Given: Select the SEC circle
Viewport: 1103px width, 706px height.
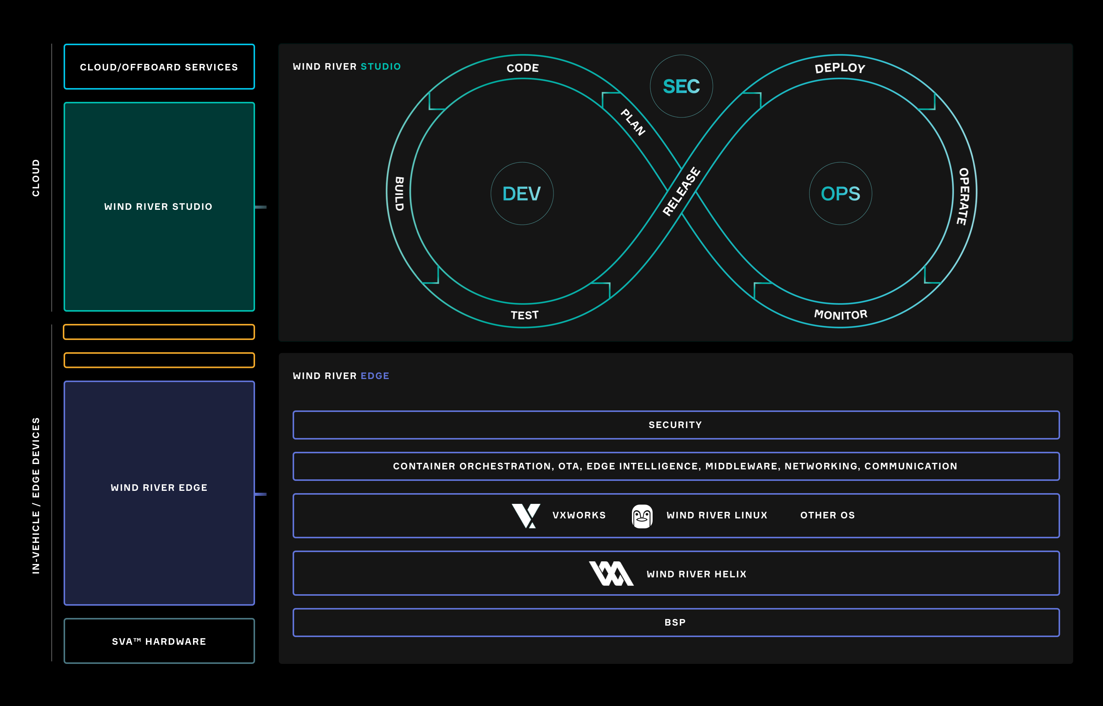Looking at the screenshot, I should (681, 86).
